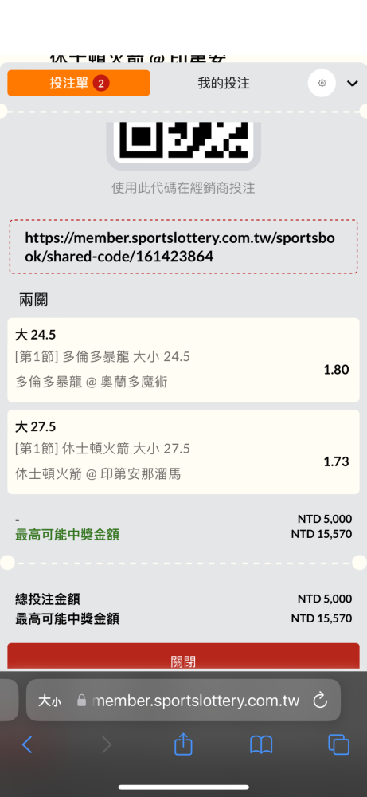Open Safari bookmarks book icon

click(261, 744)
